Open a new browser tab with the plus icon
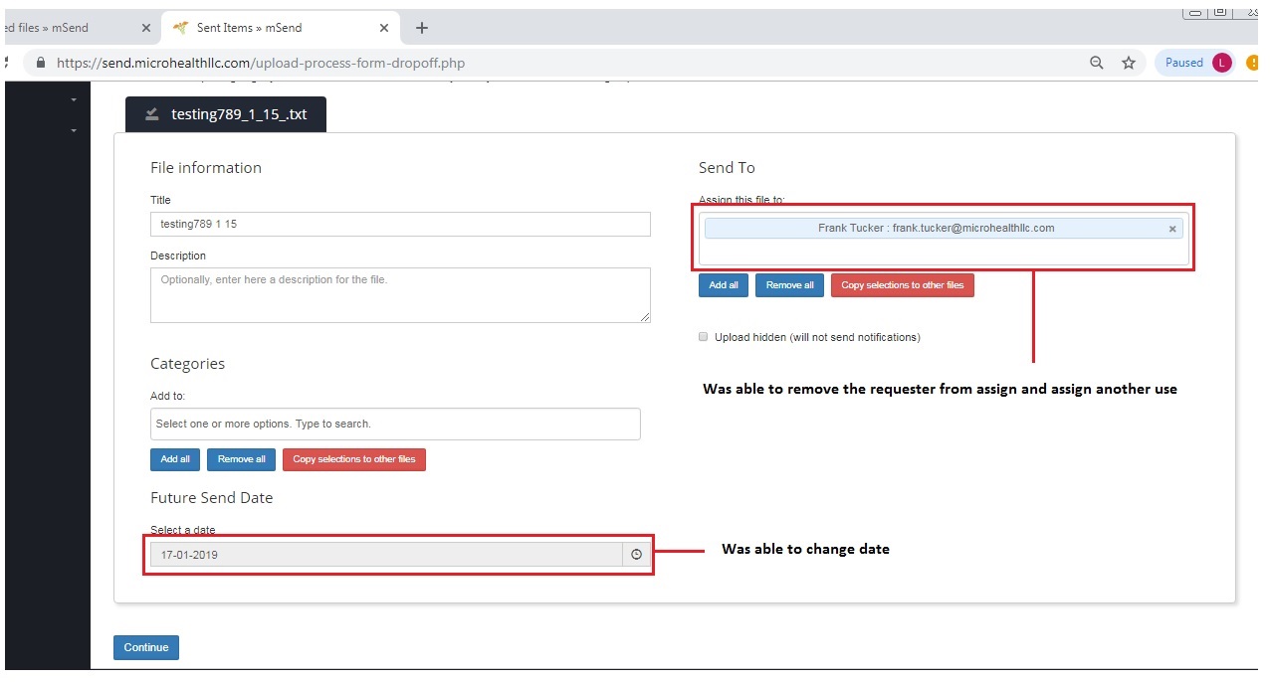1270x682 pixels. click(421, 27)
